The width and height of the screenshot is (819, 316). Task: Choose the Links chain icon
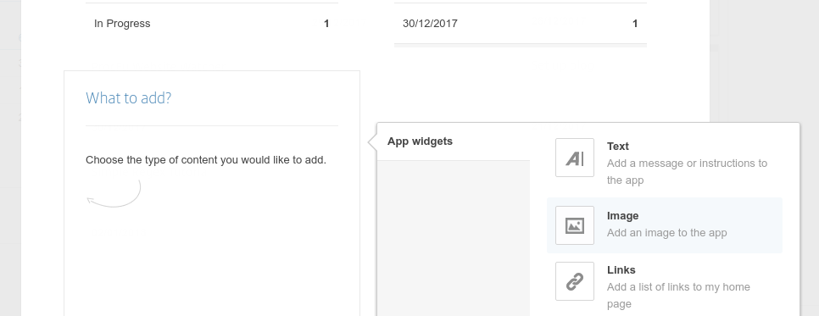point(575,281)
